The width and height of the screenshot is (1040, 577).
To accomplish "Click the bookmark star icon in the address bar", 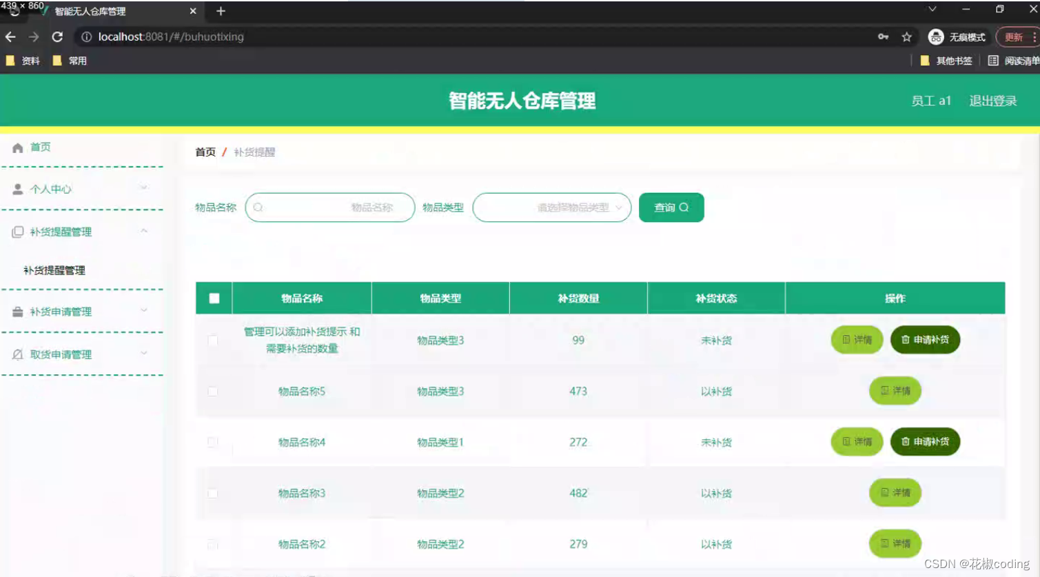I will point(906,37).
